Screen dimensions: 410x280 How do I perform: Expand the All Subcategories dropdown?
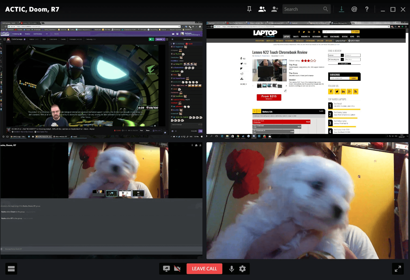(336, 59)
